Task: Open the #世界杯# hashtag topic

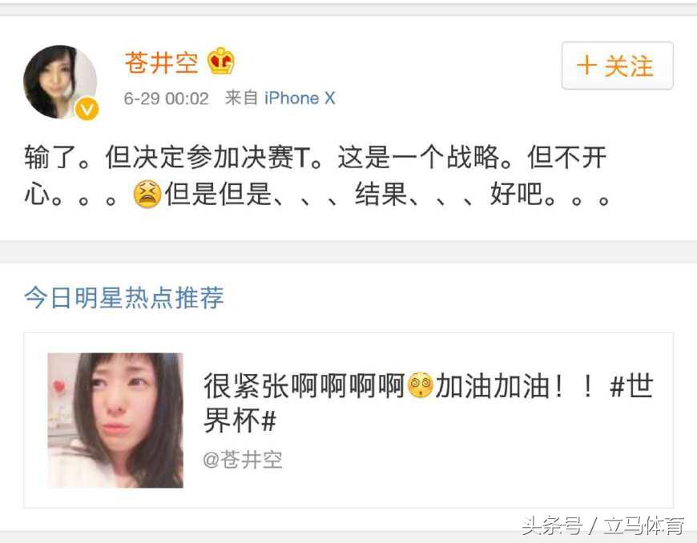Action: 631,385
